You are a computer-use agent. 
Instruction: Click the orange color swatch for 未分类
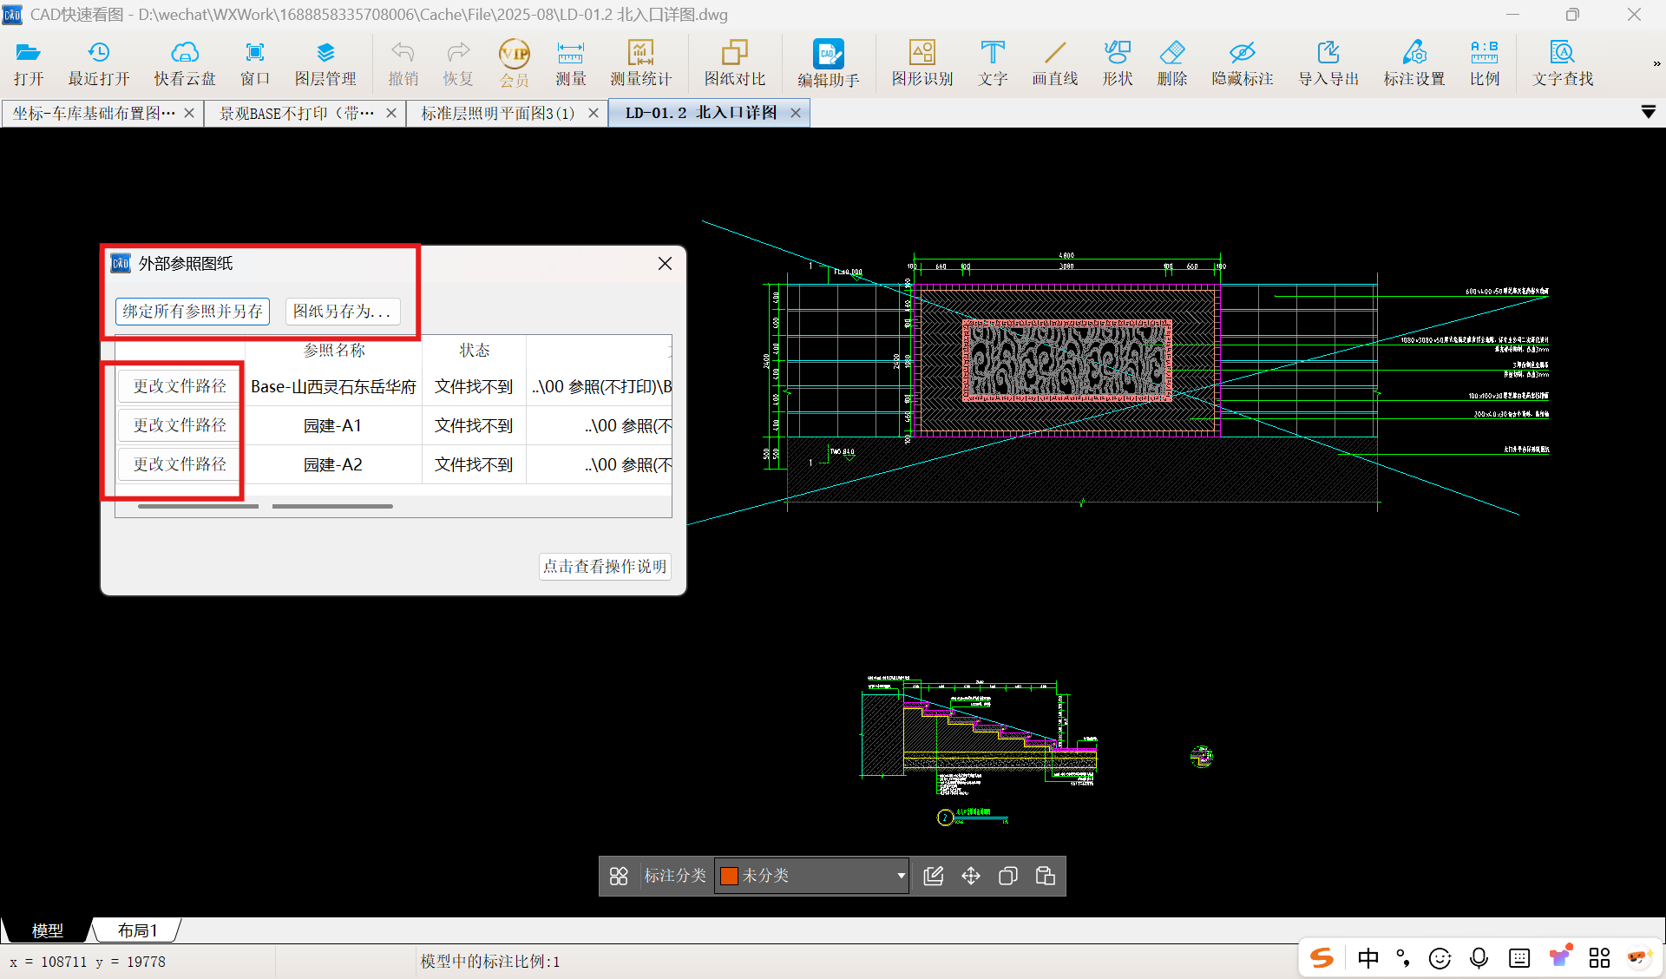(729, 876)
